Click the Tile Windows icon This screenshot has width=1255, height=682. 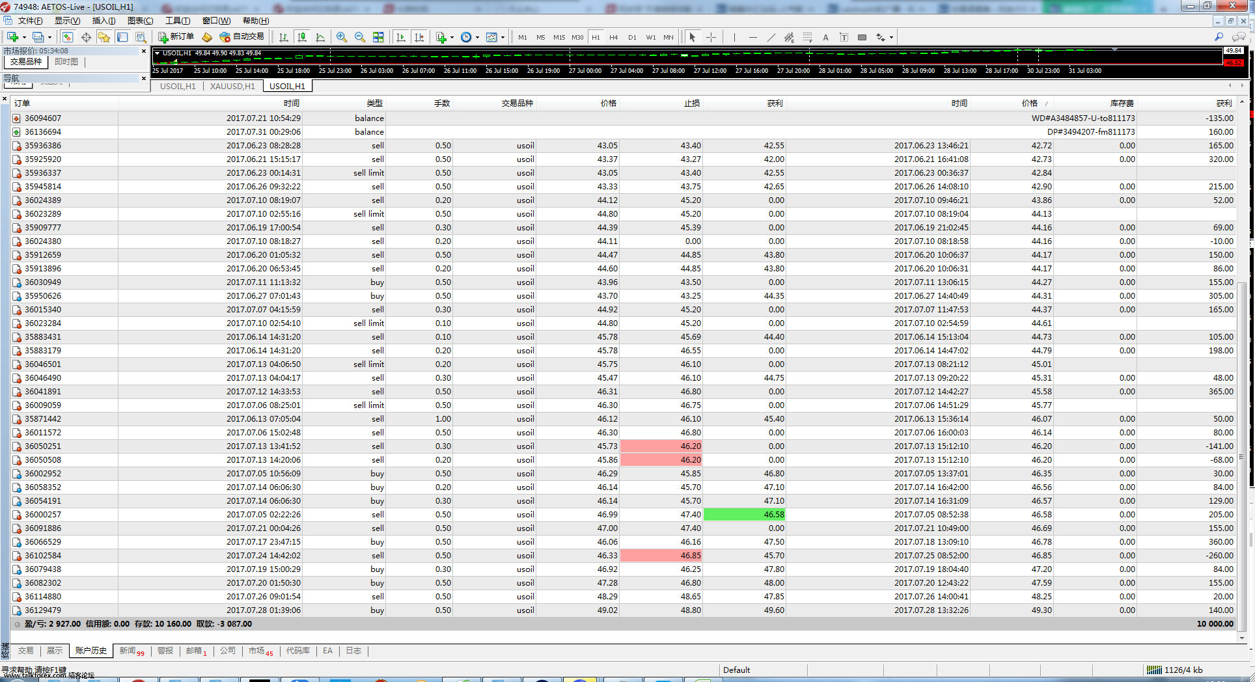[x=378, y=37]
